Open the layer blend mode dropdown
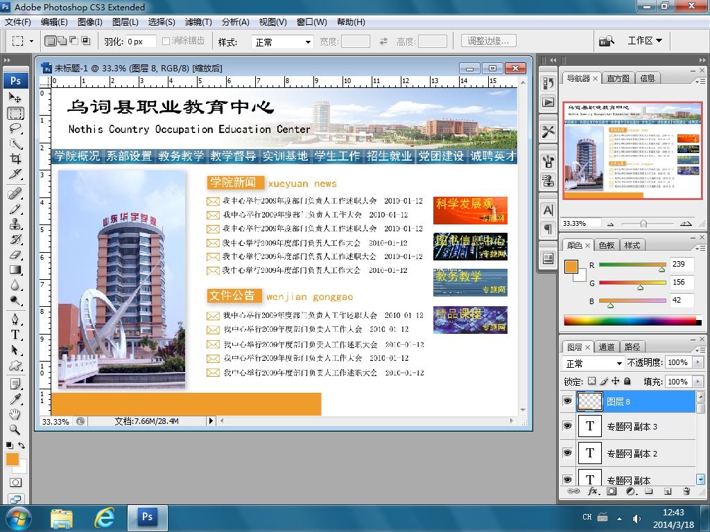Screen dimensions: 710x532 pos(594,363)
